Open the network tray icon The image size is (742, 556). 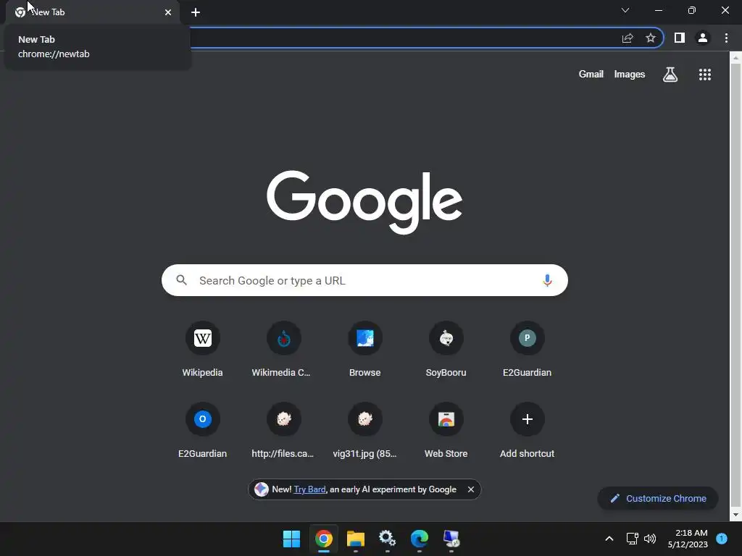click(632, 539)
